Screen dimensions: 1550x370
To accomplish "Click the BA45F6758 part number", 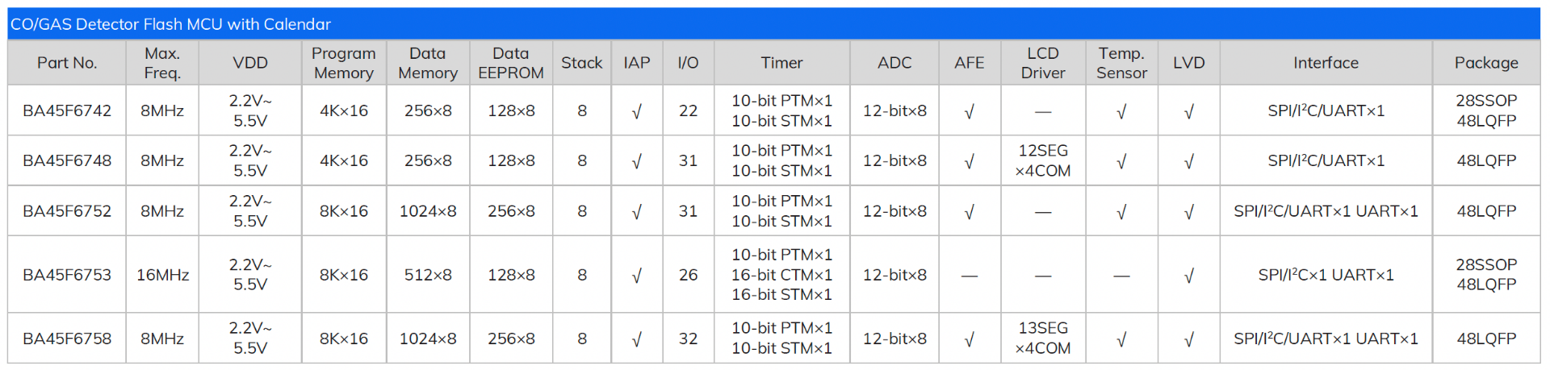I will [67, 339].
